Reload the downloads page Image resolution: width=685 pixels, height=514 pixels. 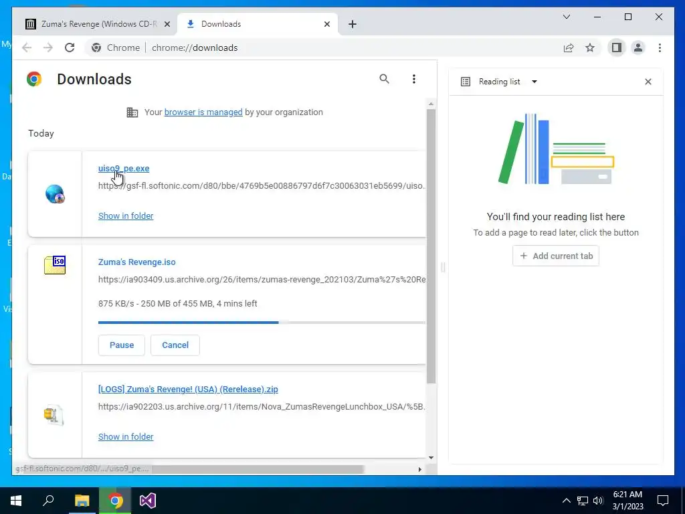click(x=70, y=48)
